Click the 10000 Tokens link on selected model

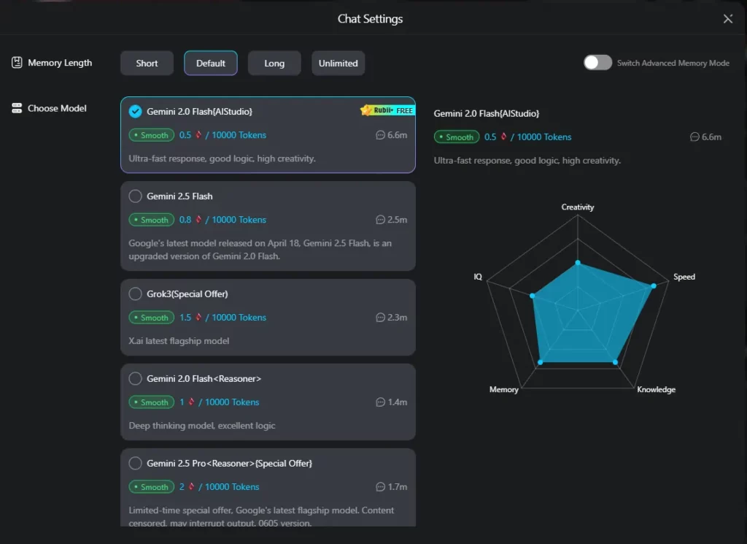241,134
